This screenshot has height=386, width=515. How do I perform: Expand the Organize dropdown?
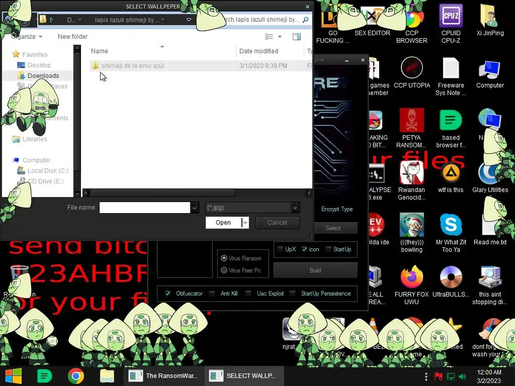[27, 36]
